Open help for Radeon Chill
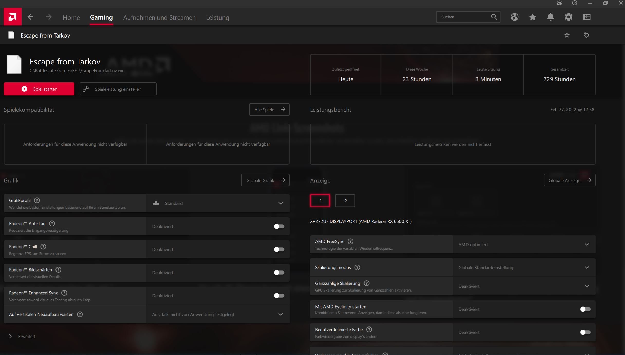This screenshot has height=355, width=625. (x=43, y=247)
